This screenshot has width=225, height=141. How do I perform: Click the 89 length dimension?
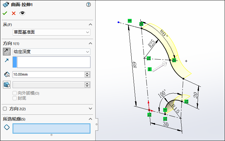coord(135,65)
